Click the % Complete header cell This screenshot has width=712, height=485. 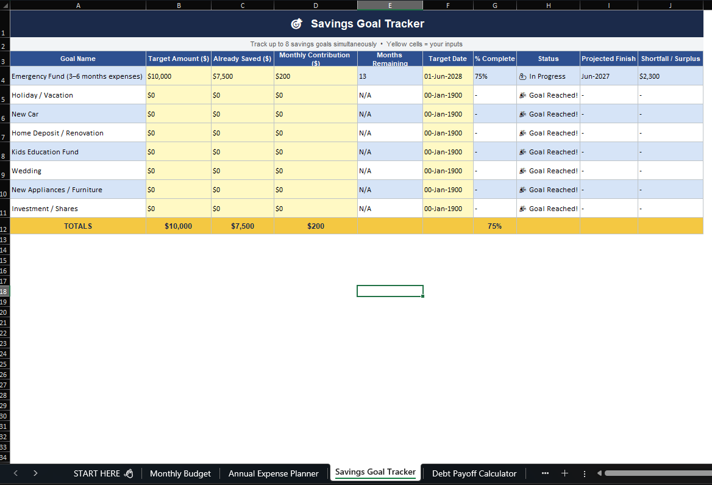coord(495,59)
